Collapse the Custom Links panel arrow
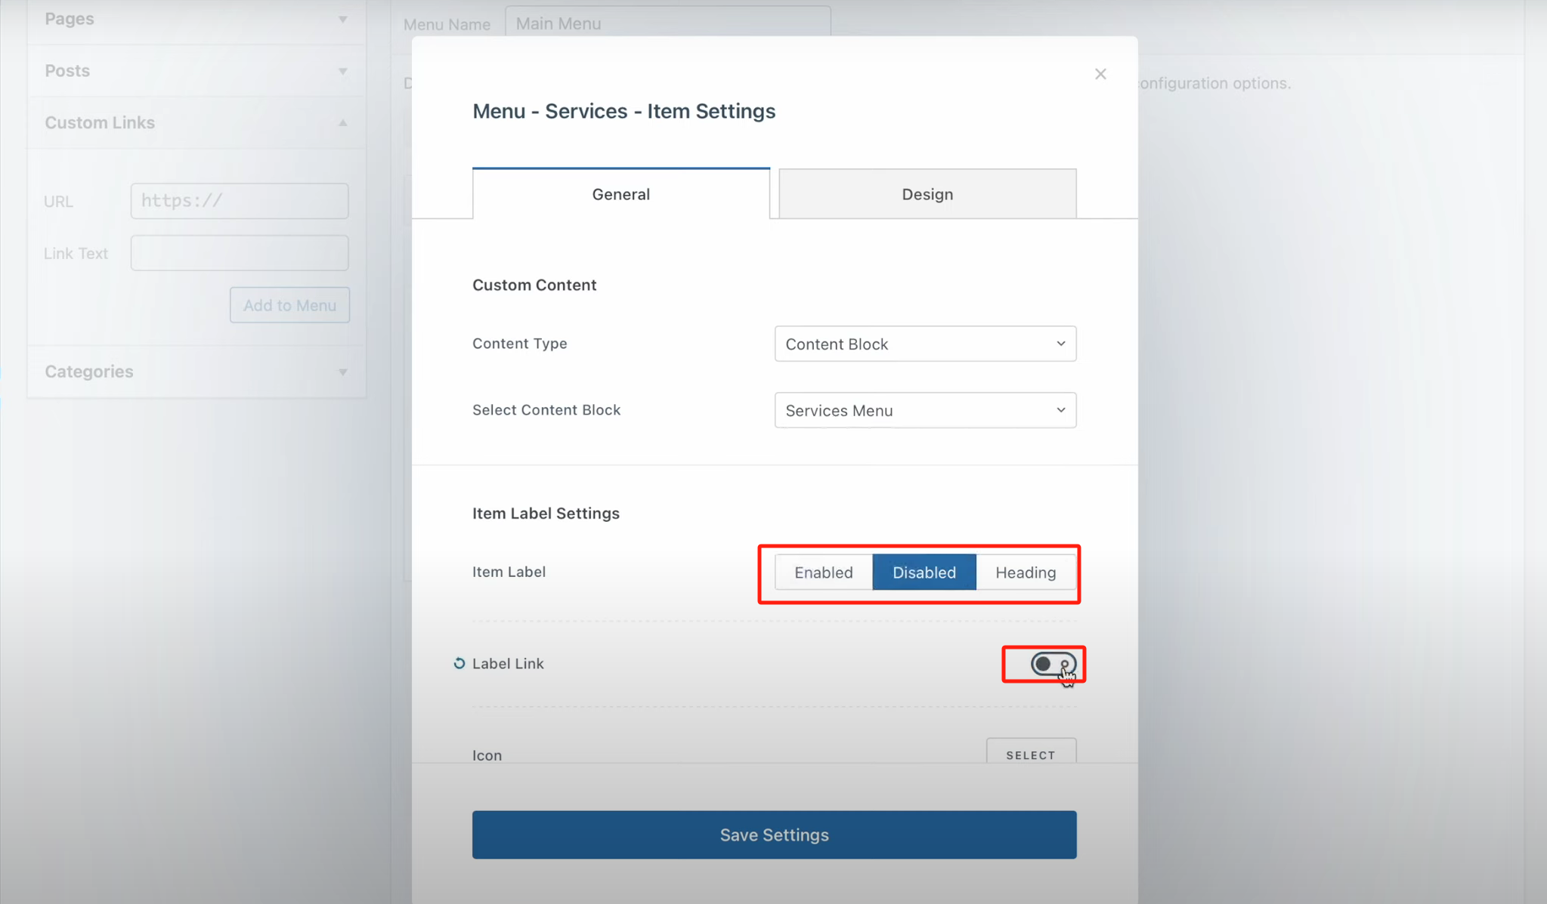 click(342, 123)
